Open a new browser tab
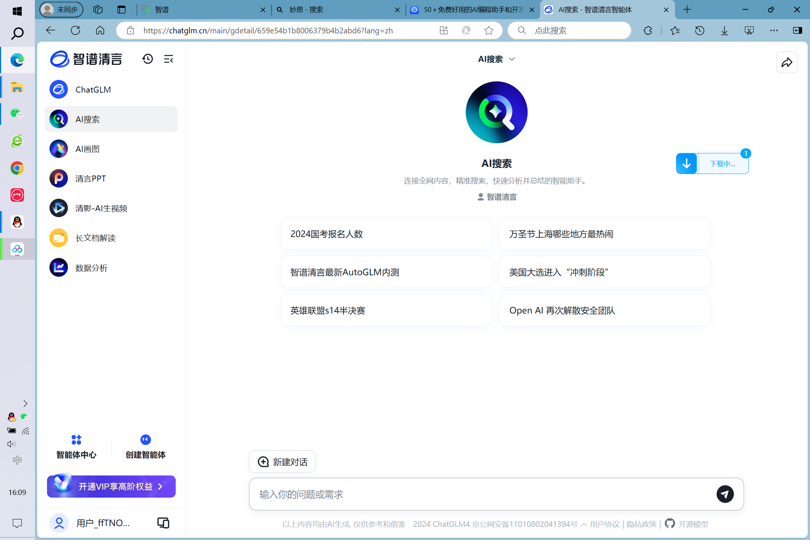 (x=687, y=10)
